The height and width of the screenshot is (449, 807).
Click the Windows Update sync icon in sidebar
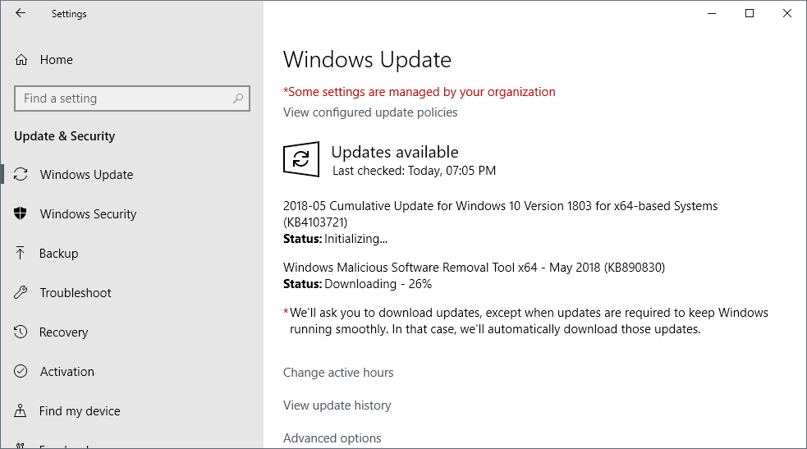(x=21, y=174)
